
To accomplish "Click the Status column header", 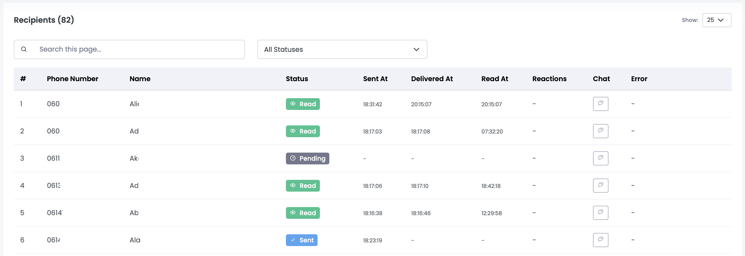I will 297,79.
